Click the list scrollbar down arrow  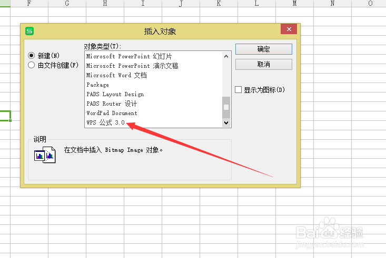coord(226,122)
